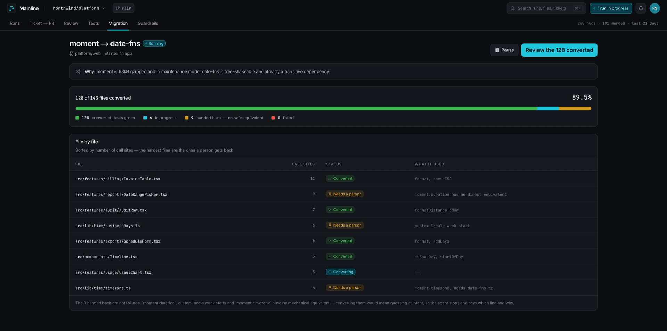Open src/components/Timeline.tsx
Image resolution: width=667 pixels, height=331 pixels.
tap(106, 257)
